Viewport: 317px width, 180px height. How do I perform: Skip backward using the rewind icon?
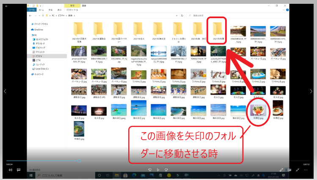tap(149, 170)
